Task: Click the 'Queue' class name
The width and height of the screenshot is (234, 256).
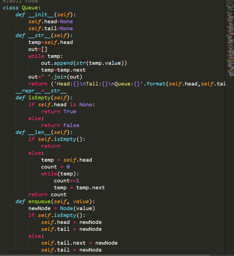Action: pos(30,8)
